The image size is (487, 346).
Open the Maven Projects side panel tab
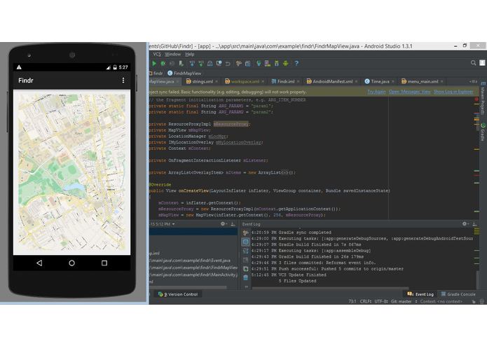tap(483, 98)
